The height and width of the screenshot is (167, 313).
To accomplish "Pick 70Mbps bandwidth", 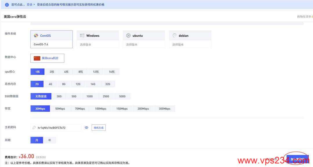I will click(x=80, y=109).
